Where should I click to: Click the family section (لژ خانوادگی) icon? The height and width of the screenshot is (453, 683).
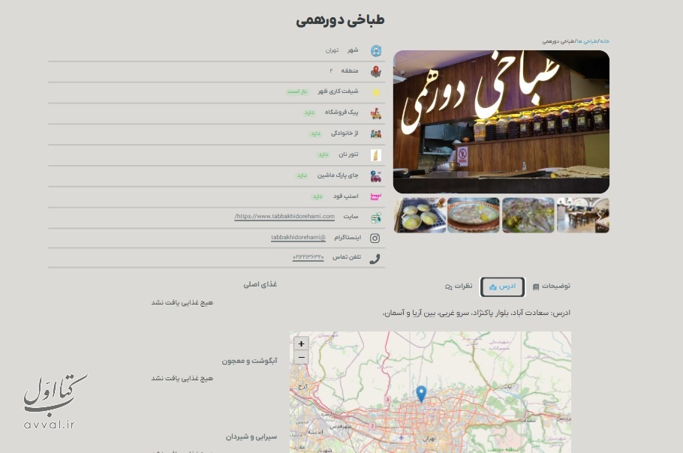376,134
